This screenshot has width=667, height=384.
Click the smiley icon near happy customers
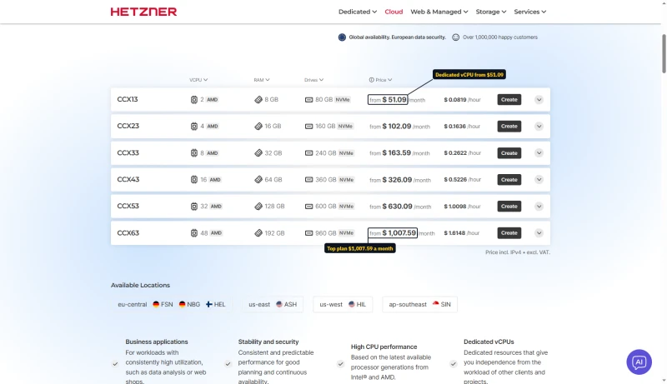455,37
